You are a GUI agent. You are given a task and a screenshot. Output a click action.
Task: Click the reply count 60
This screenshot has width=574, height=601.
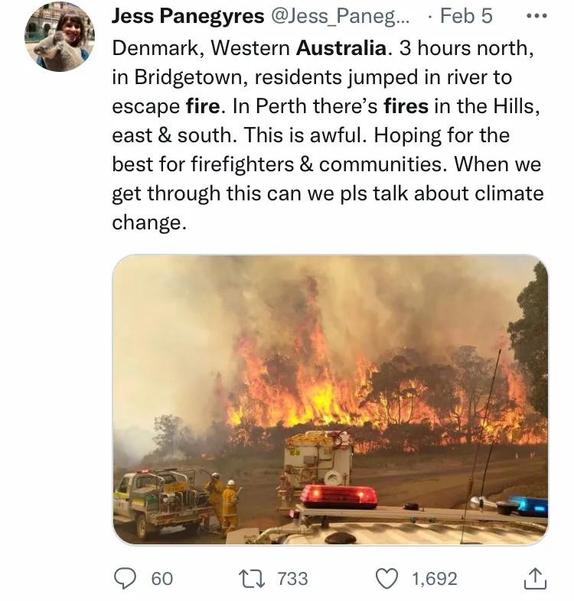pos(161,579)
